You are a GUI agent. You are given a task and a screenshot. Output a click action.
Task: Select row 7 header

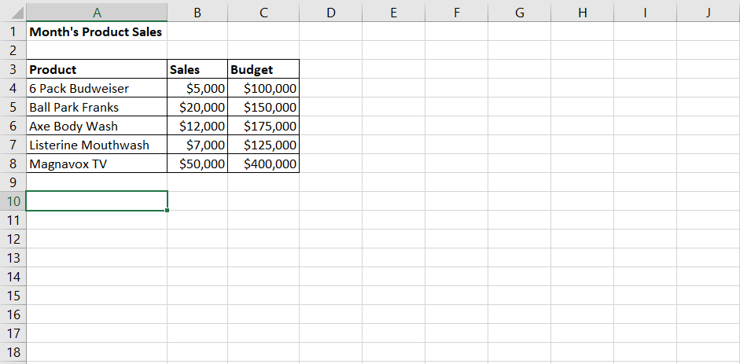tap(13, 145)
